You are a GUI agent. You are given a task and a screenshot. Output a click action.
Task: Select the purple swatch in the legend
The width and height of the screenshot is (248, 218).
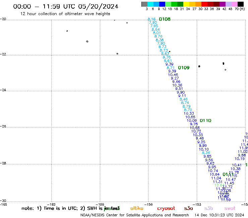pyautogui.click(x=223, y=4)
